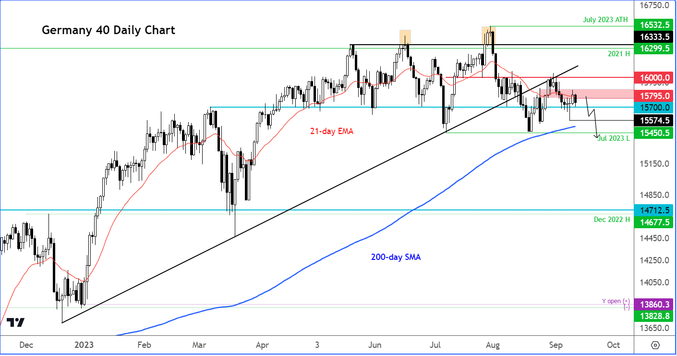Select the purple 13860.3 price label
This screenshot has width=677, height=356.
click(654, 304)
